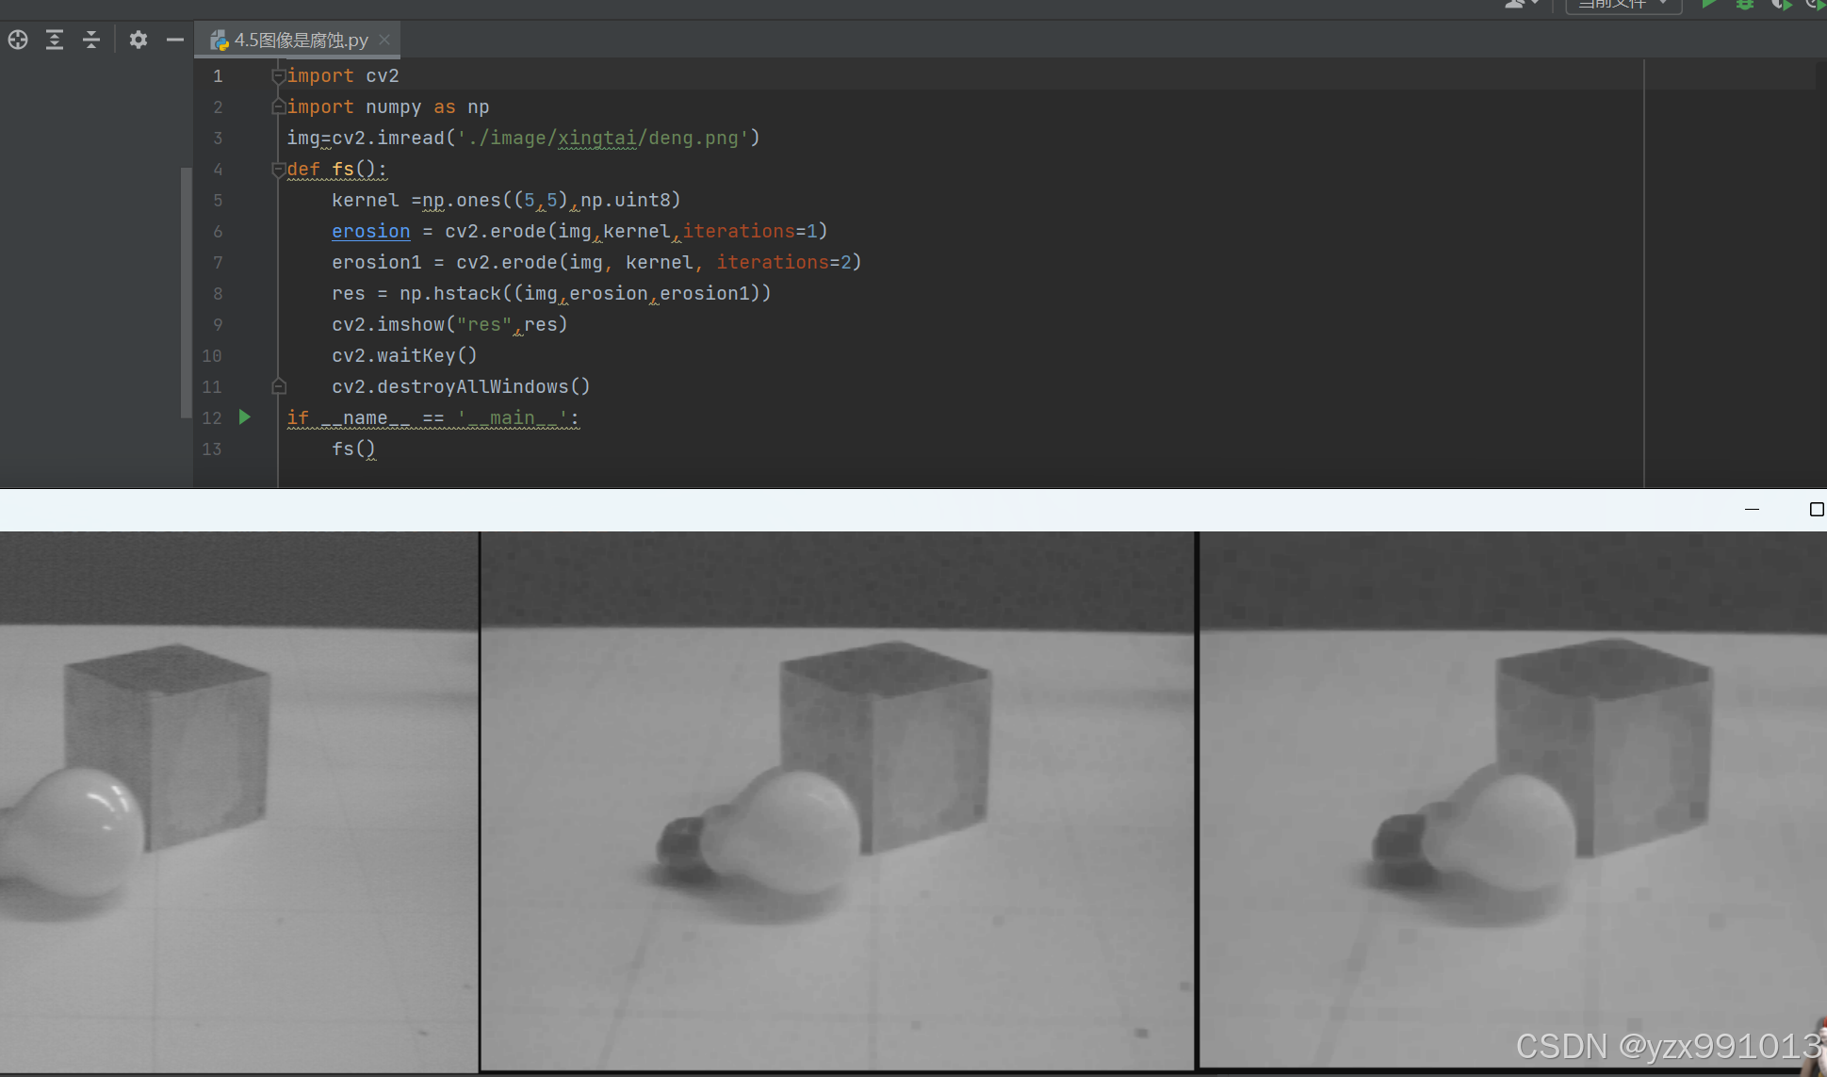The image size is (1827, 1077).
Task: Collapse the def fs() fold marker on line 4
Action: tap(278, 170)
